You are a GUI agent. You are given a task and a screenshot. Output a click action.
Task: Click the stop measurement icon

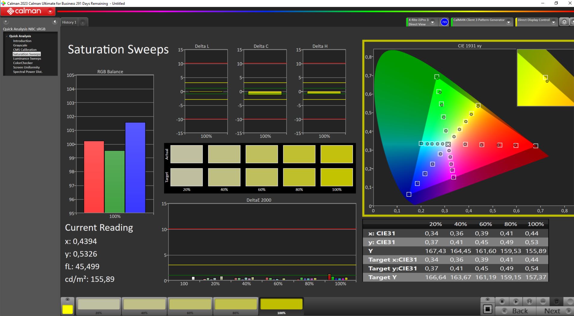point(502,301)
